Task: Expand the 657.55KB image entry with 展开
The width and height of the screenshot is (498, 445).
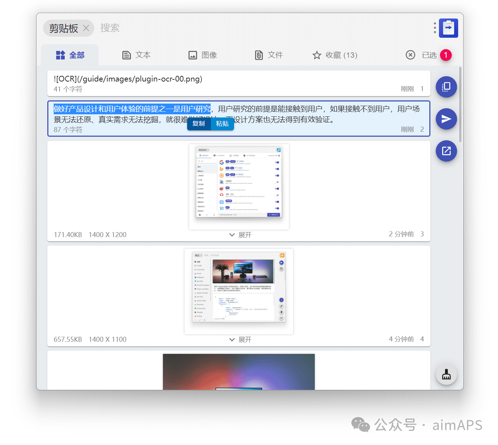Action: click(x=240, y=340)
